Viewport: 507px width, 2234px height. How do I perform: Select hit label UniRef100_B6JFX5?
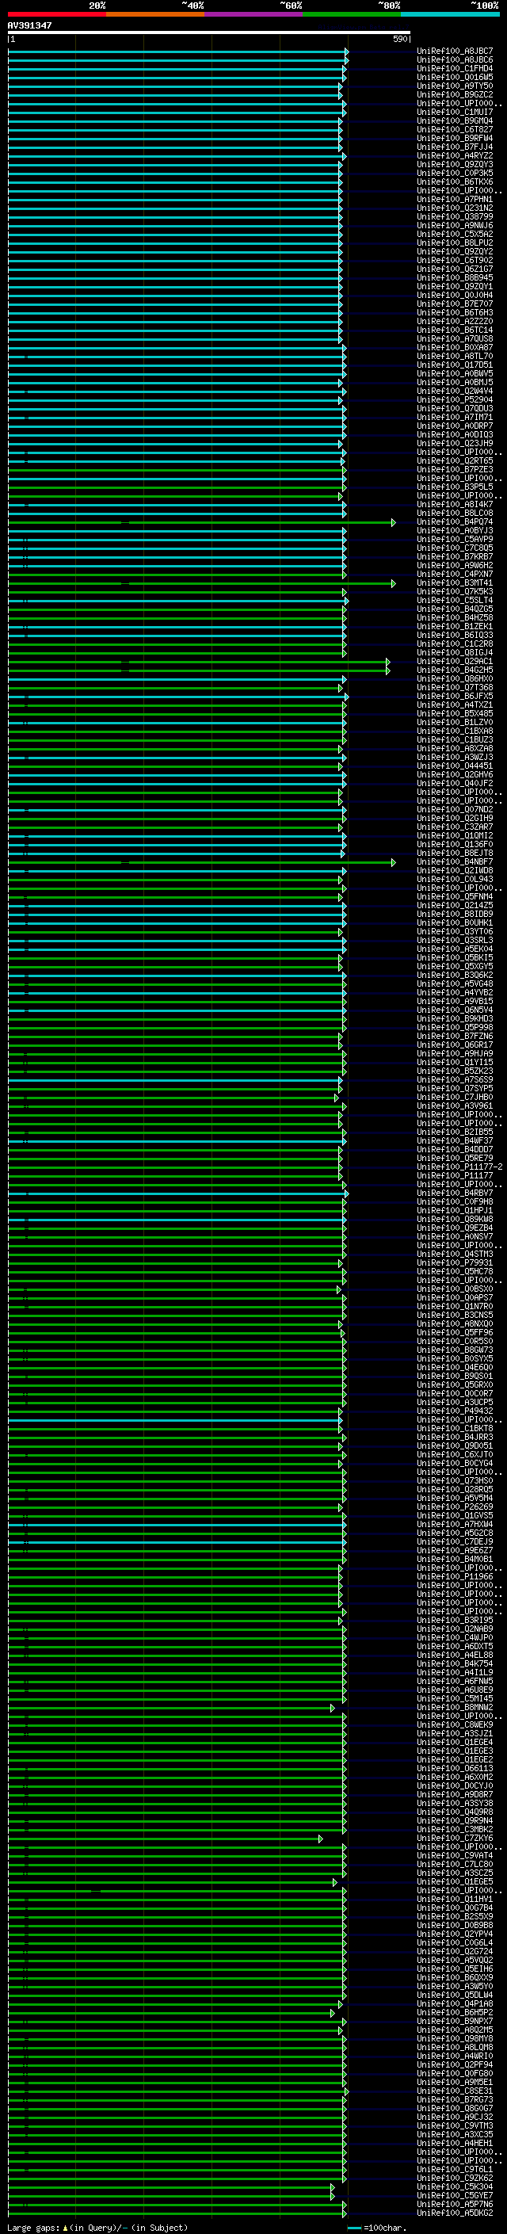[x=455, y=697]
